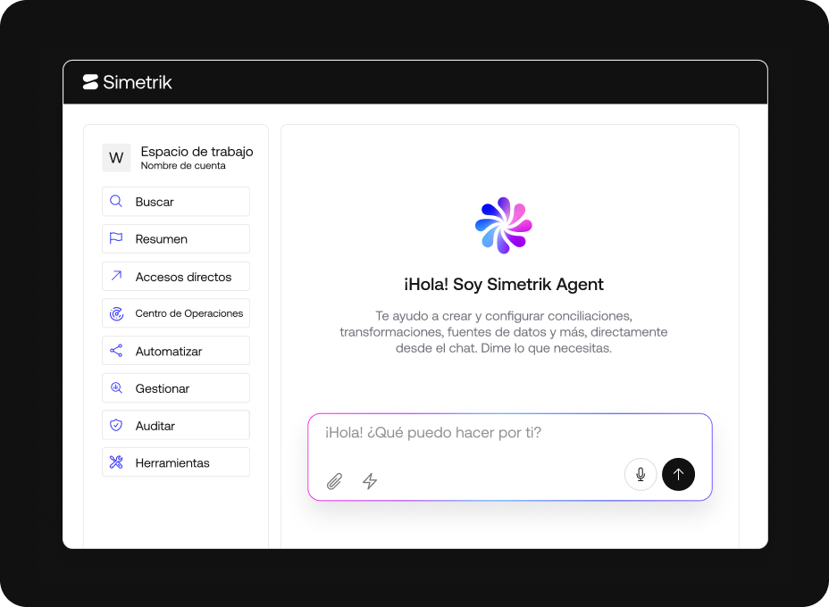The image size is (829, 607).
Task: Click the Buscar magnifier icon
Action: 116,201
